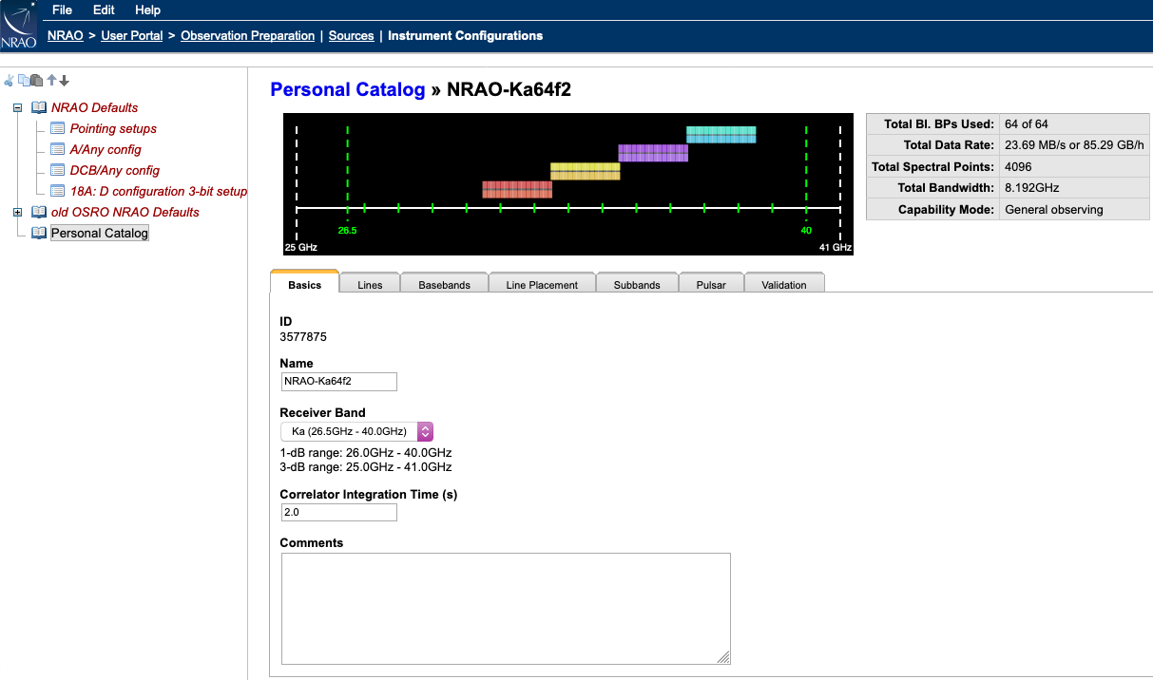Screen dimensions: 1153x680
Task: Open the File menu
Action: [x=62, y=9]
